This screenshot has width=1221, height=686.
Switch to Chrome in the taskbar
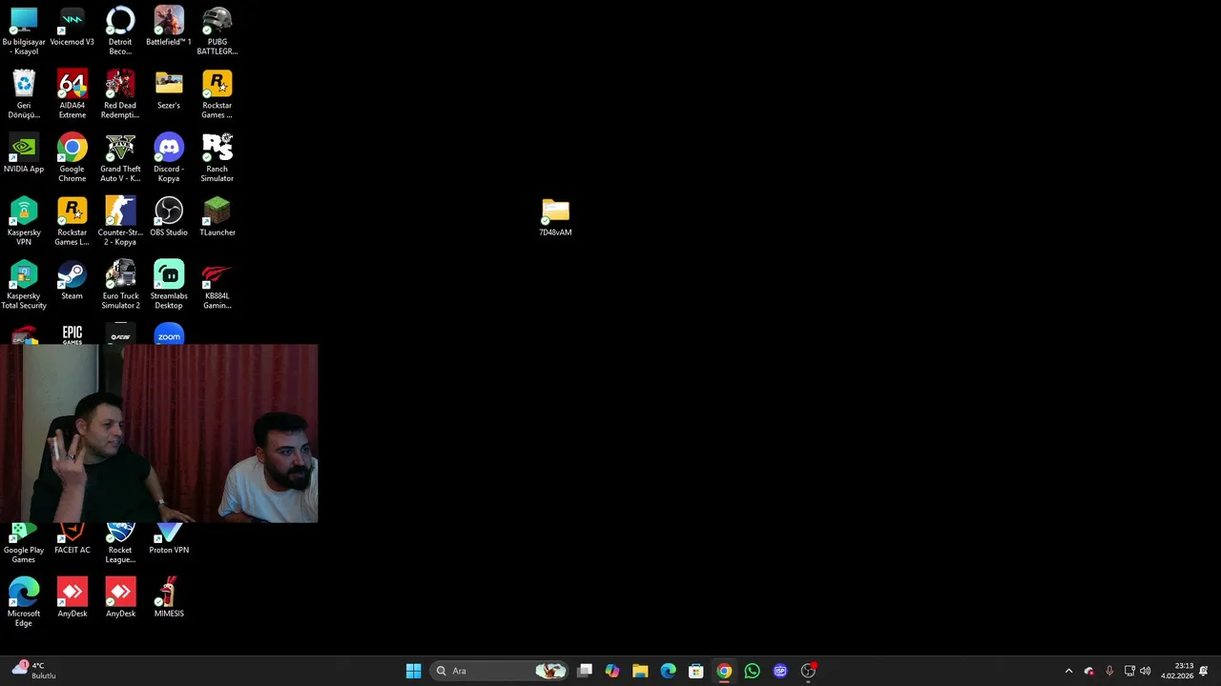[x=724, y=671]
